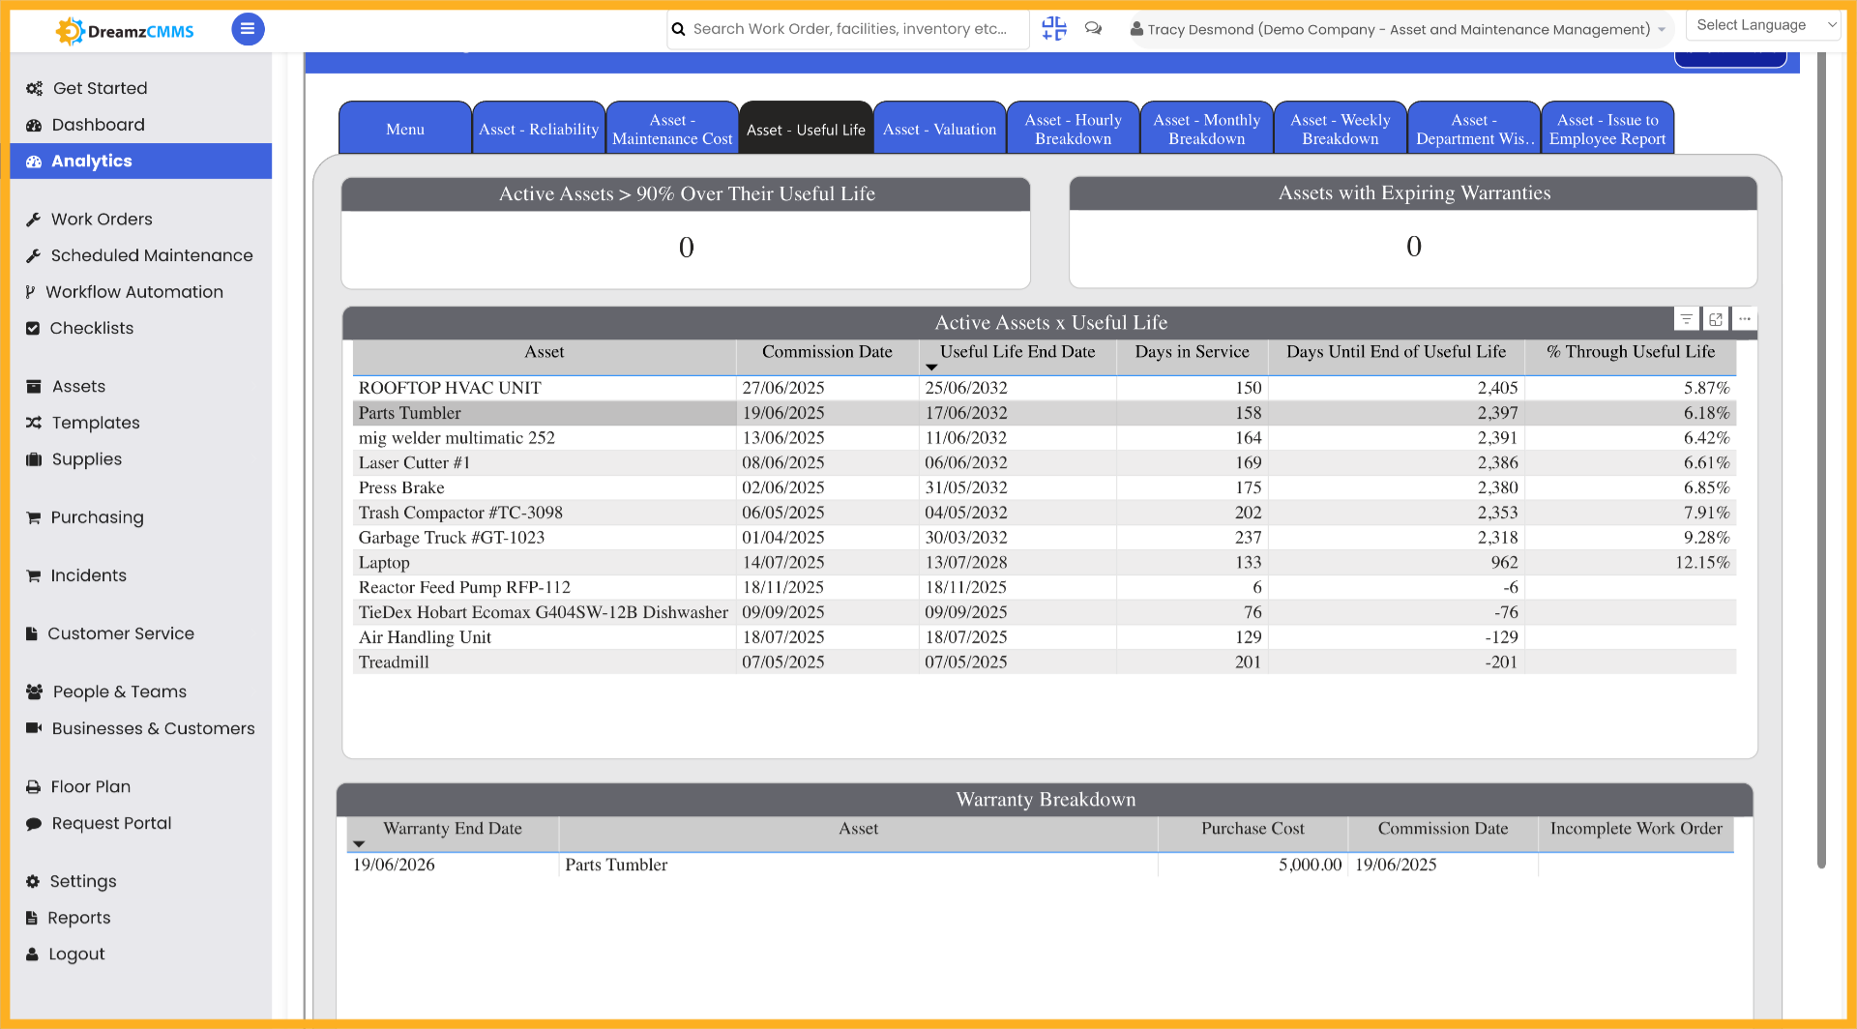Image resolution: width=1857 pixels, height=1029 pixels.
Task: Toggle sort order on Useful Life End Date column
Action: (x=931, y=367)
